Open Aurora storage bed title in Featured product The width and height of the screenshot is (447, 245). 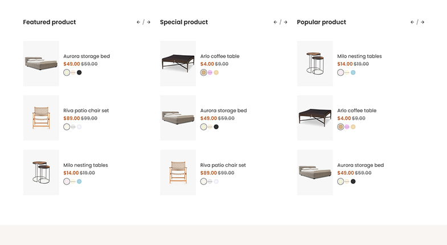(x=87, y=56)
